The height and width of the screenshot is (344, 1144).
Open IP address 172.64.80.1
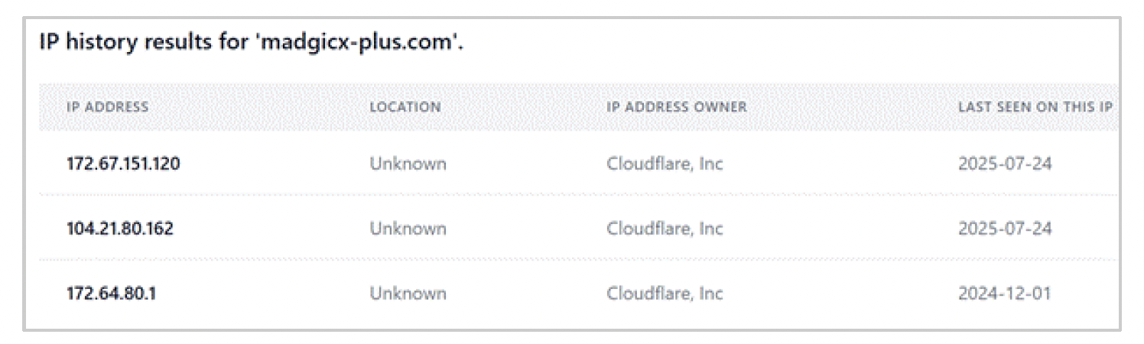[x=111, y=294]
